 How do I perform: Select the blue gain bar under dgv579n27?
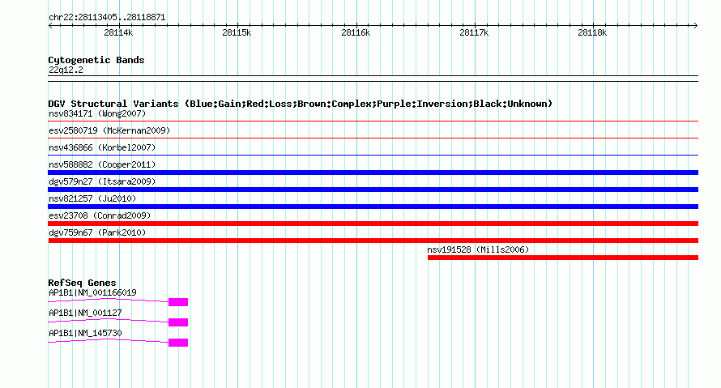373,190
